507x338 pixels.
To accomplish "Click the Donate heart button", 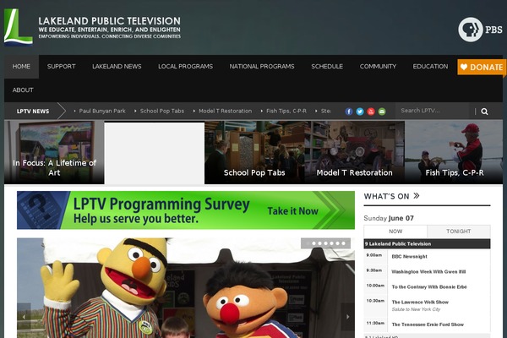I will [x=482, y=68].
